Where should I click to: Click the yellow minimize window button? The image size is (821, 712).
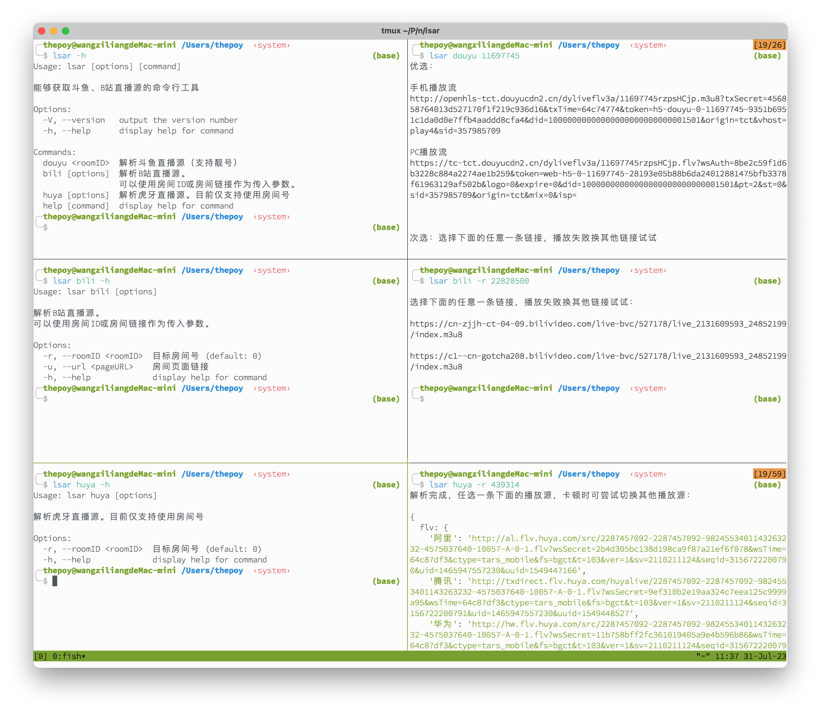pyautogui.click(x=54, y=31)
